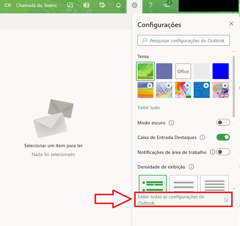Open the megaphone icon with badge 2
This screenshot has height=226, width=240.
coord(167,5)
